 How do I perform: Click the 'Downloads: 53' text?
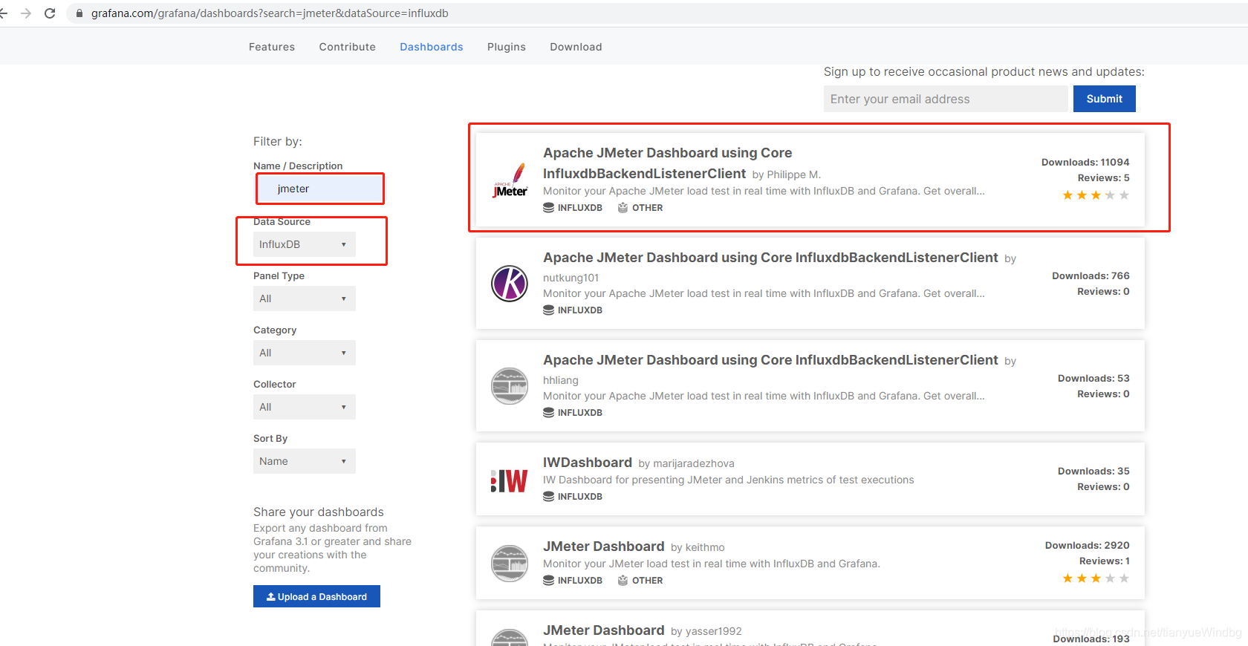[1093, 378]
